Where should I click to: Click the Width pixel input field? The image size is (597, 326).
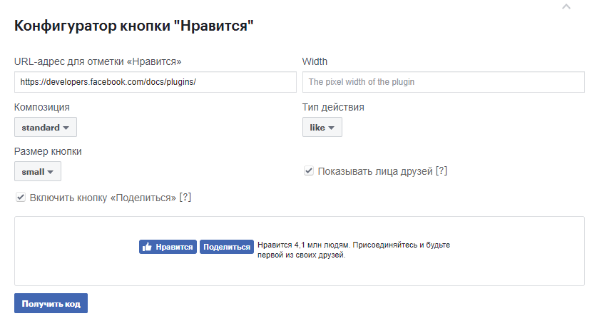pyautogui.click(x=444, y=82)
